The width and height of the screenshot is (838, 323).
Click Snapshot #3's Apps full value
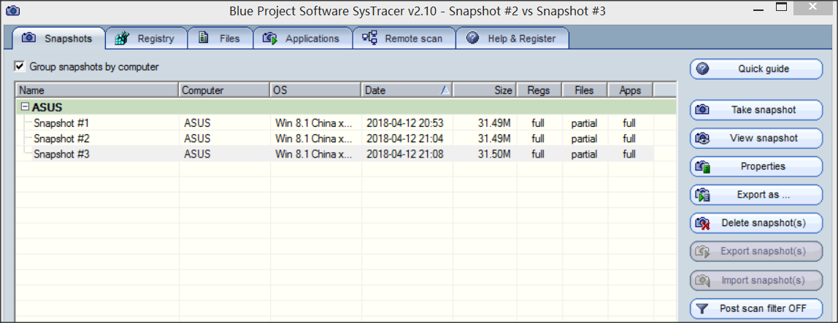tap(629, 155)
